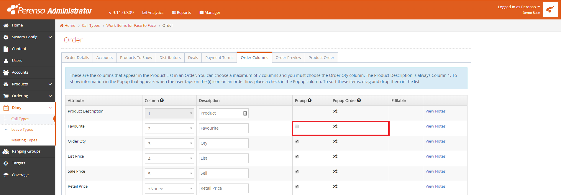Screen dimensions: 561x195
Task: Open Favourite column number dropdown
Action: click(x=169, y=128)
